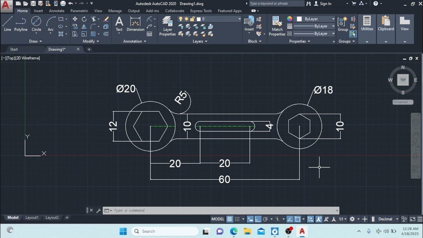The image size is (423, 238).
Task: Click the ViewCube TOP face
Action: [403, 80]
